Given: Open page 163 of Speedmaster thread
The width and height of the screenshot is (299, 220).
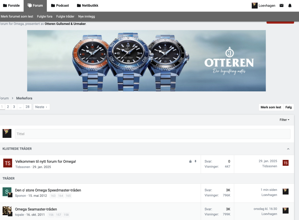Looking at the screenshot, I should point(53,196).
